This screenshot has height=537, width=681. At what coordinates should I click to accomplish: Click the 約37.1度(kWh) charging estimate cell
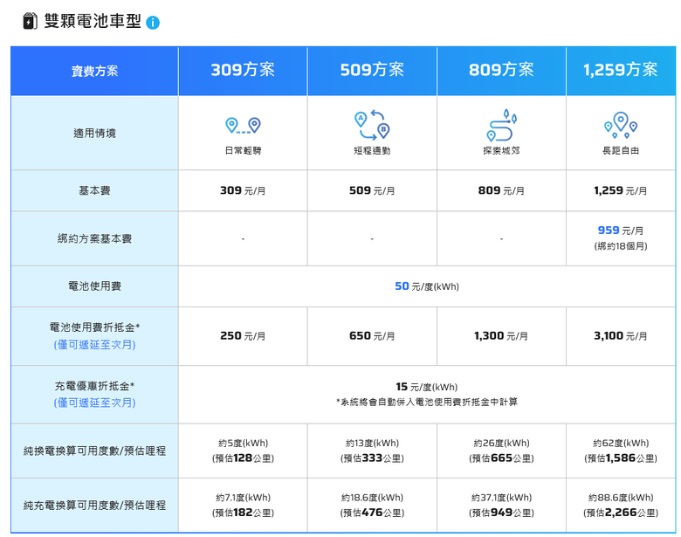coord(501,506)
